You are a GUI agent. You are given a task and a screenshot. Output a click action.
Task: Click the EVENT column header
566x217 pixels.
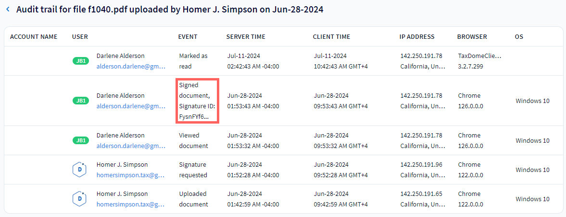(x=188, y=37)
